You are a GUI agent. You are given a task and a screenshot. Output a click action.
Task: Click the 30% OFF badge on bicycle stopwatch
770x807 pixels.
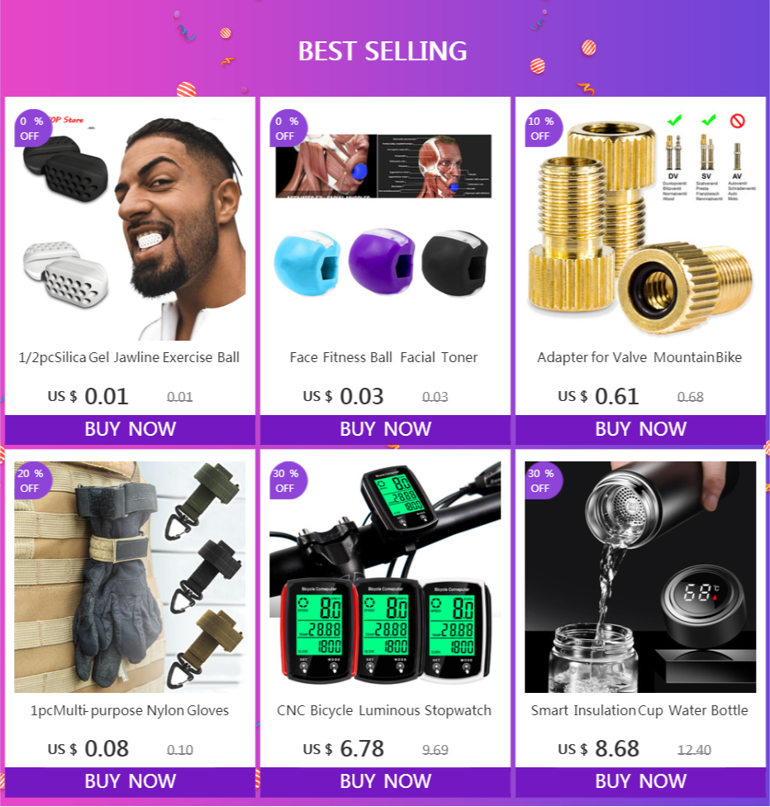point(288,480)
